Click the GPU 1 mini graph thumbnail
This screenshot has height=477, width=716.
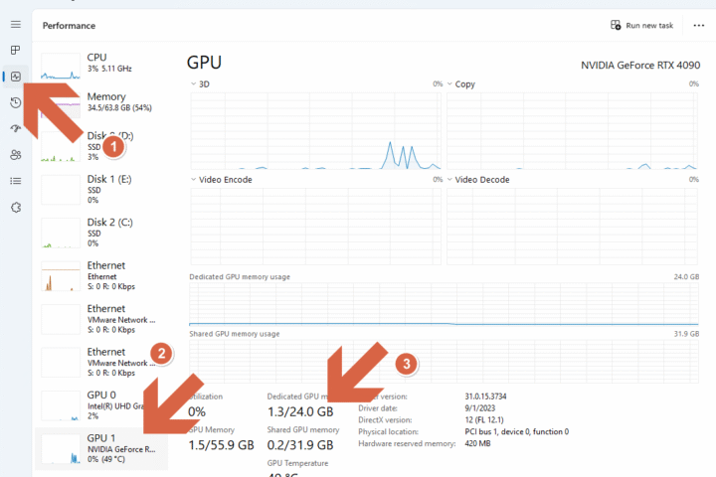coord(61,449)
